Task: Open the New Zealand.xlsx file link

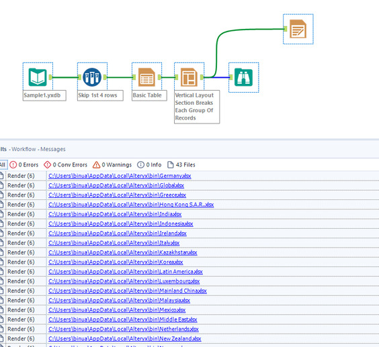Action: (125, 339)
